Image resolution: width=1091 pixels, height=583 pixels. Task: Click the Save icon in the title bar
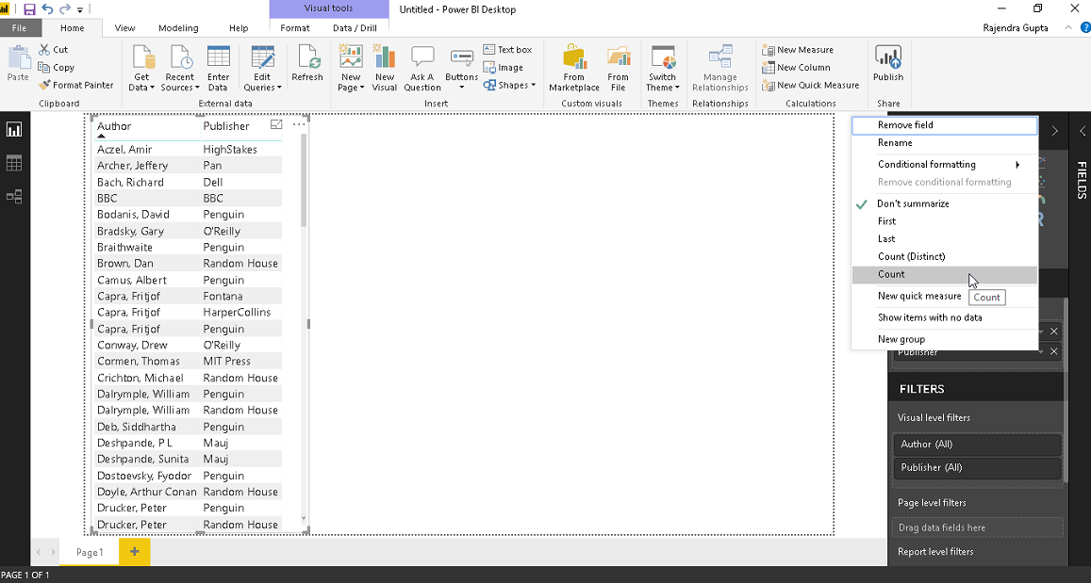click(29, 9)
